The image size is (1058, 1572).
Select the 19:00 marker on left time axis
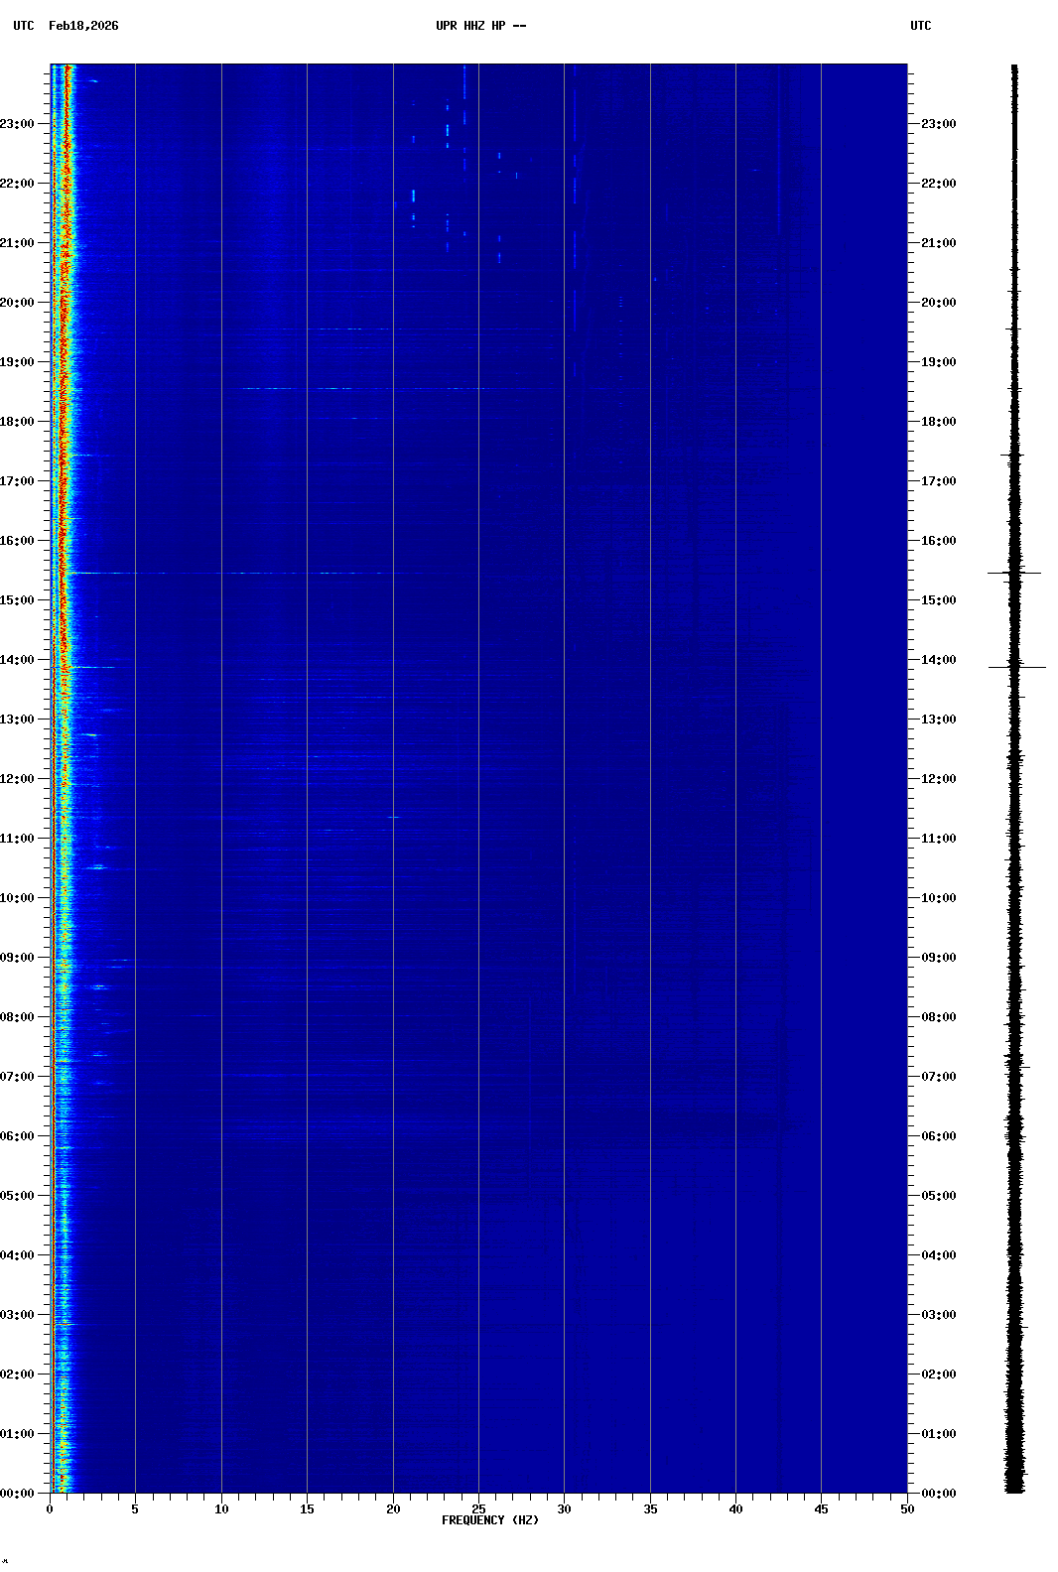click(x=18, y=362)
